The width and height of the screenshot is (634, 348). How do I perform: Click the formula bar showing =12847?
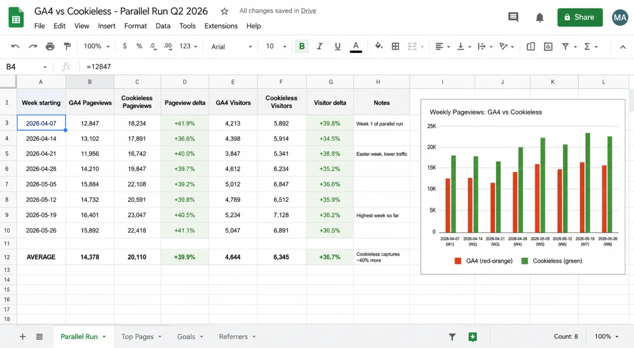[357, 67]
